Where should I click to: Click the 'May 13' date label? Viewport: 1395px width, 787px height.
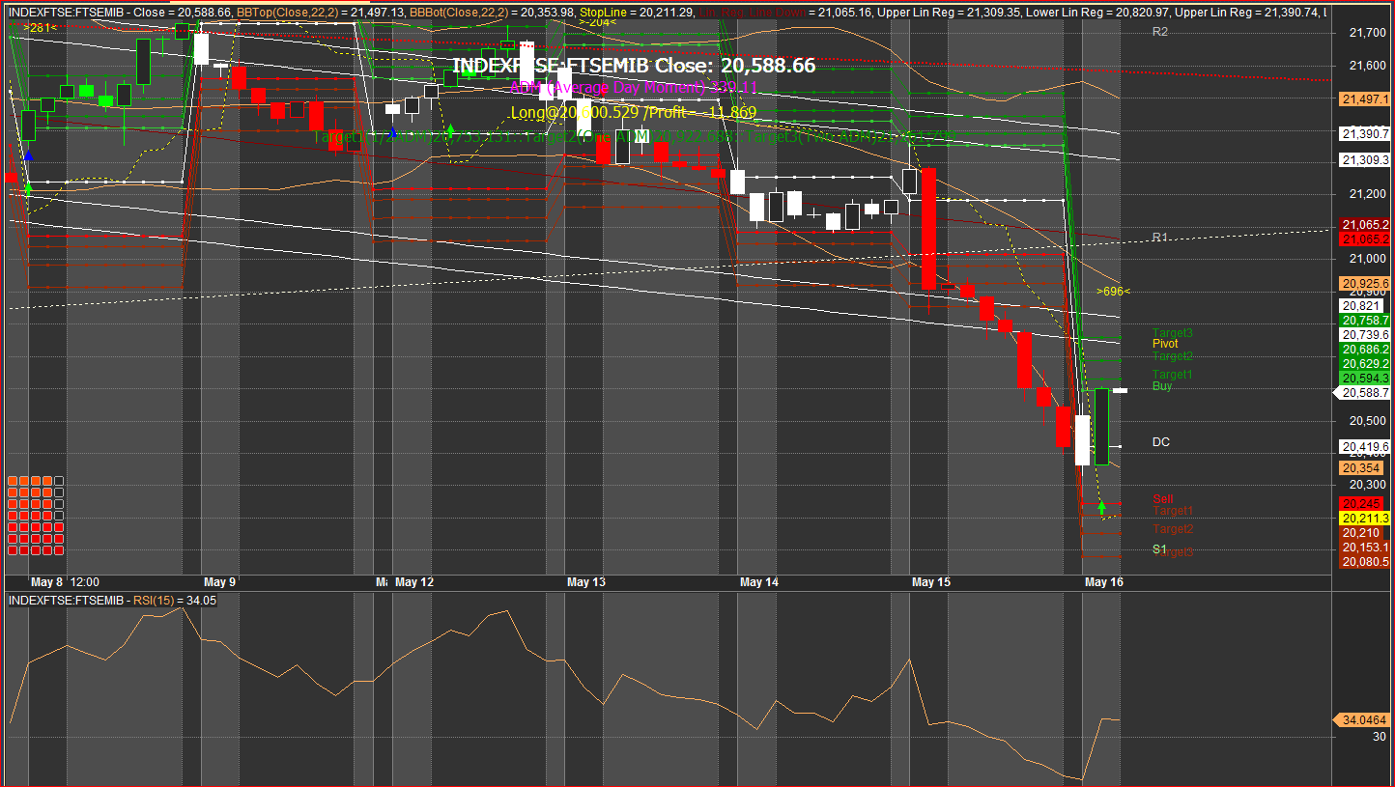click(585, 582)
